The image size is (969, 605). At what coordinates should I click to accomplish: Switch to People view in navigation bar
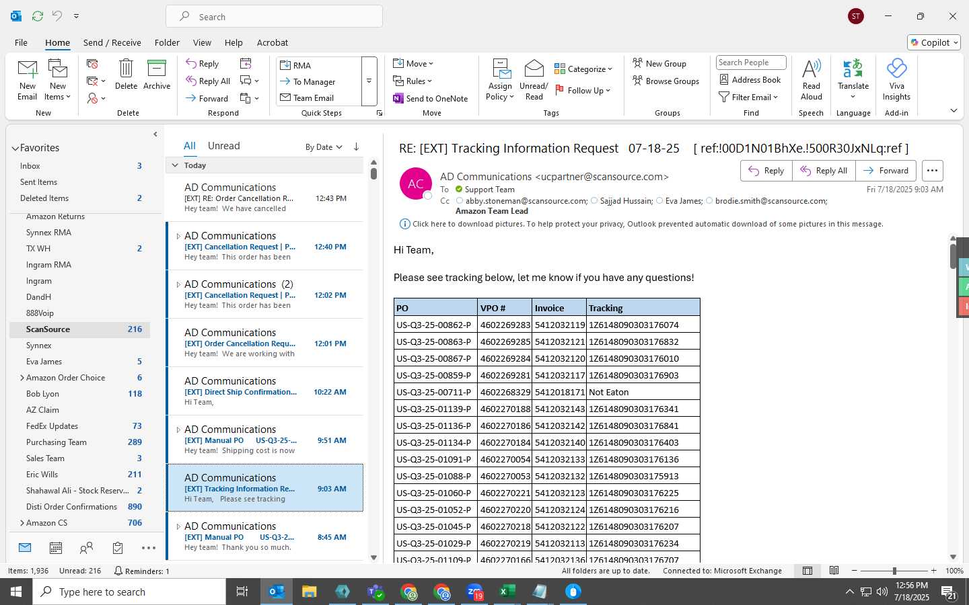click(86, 548)
